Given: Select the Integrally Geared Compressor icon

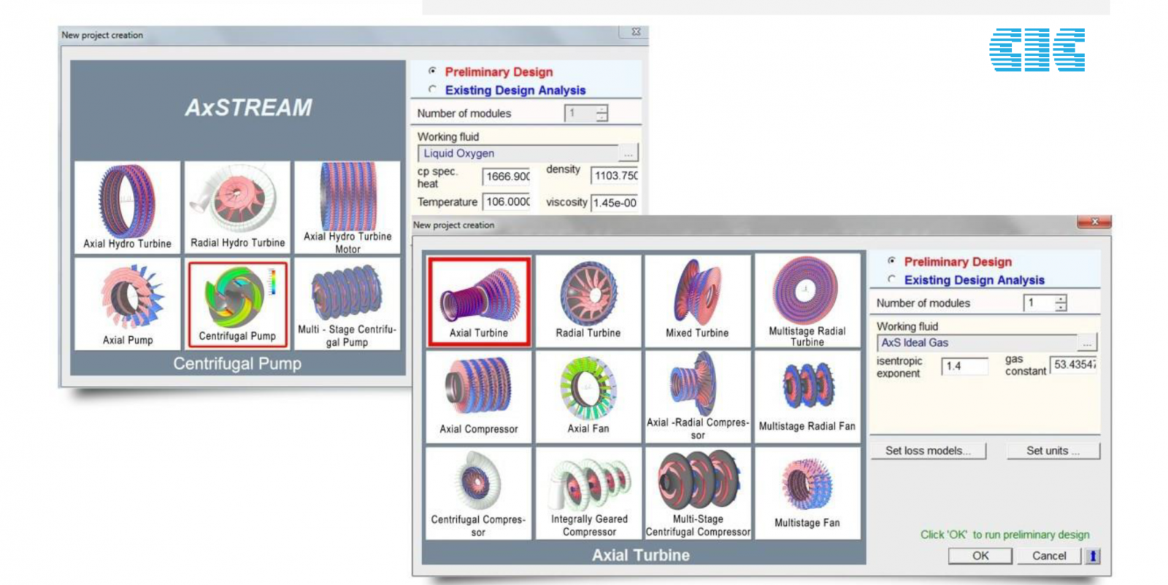Looking at the screenshot, I should click(x=588, y=493).
